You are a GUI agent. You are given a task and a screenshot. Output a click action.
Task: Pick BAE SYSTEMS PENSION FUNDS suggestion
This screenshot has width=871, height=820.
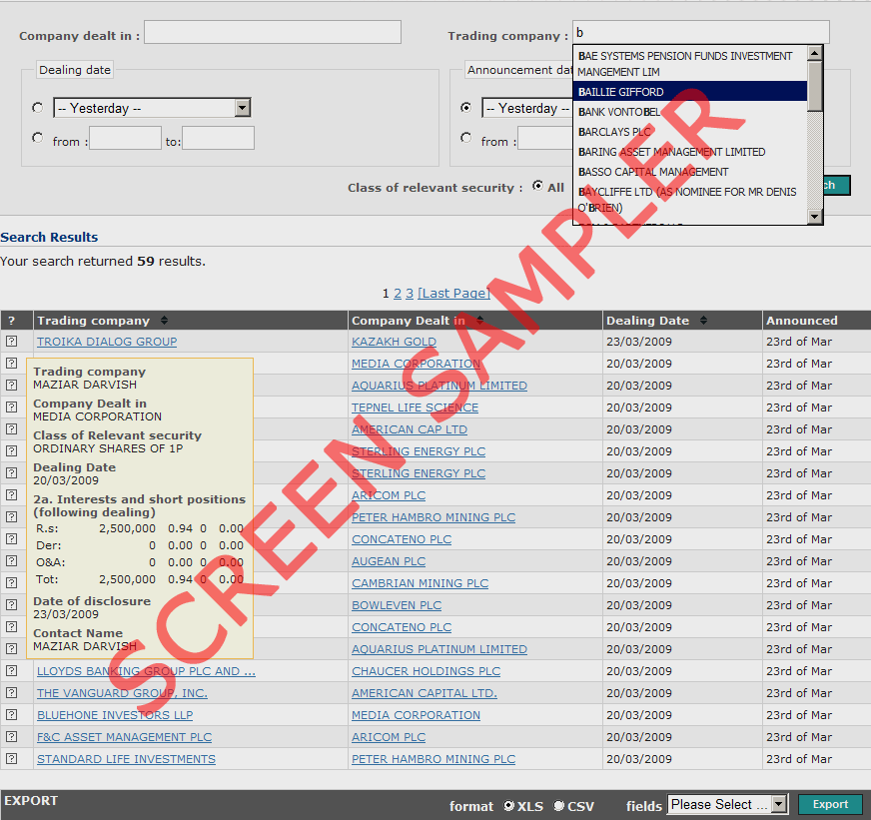(690, 64)
